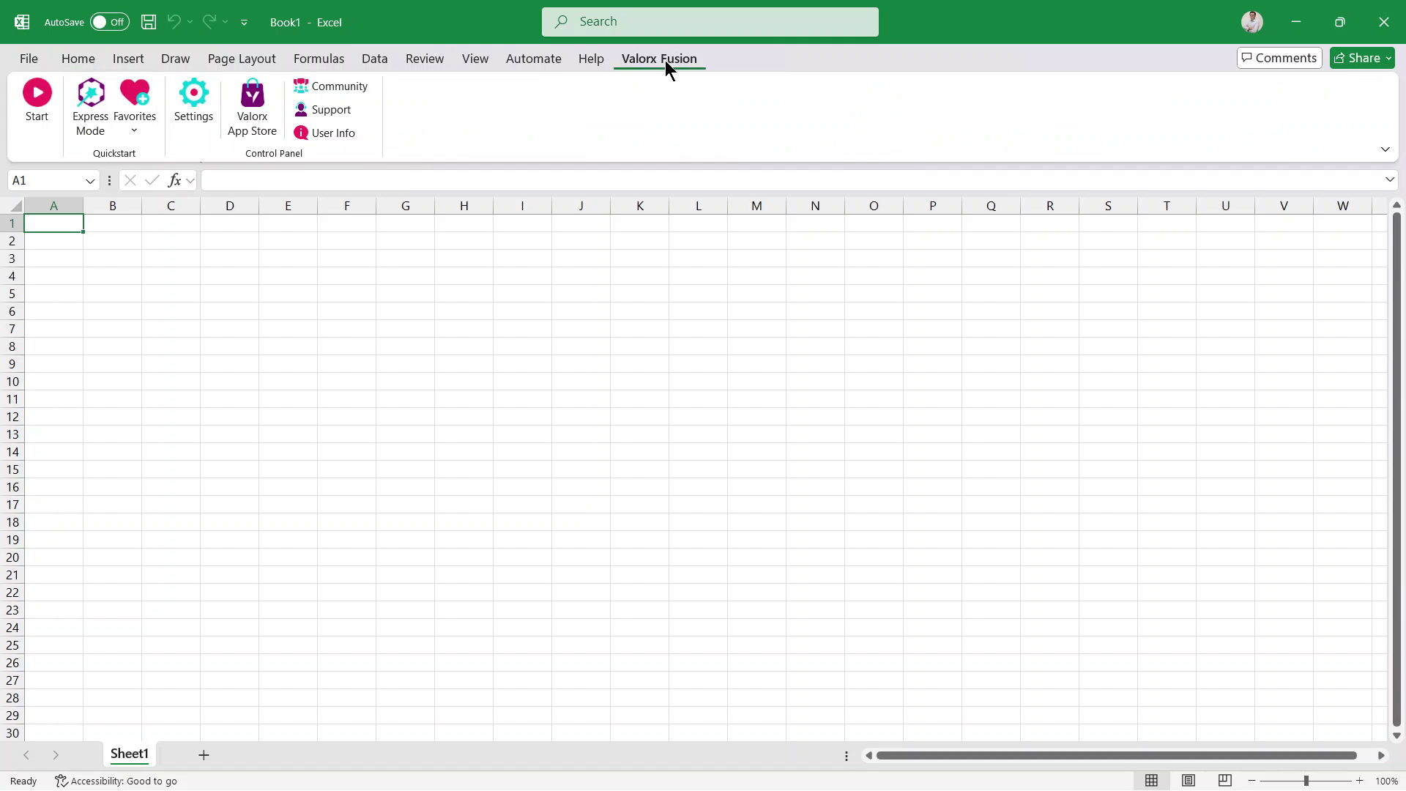This screenshot has width=1406, height=791.
Task: Click the Accessibility: Good to go status
Action: (x=116, y=781)
